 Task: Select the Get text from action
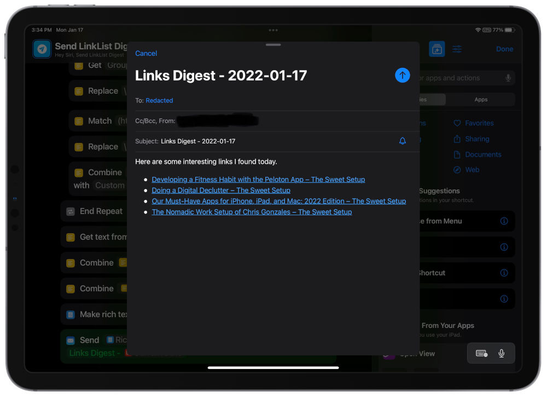tap(94, 237)
